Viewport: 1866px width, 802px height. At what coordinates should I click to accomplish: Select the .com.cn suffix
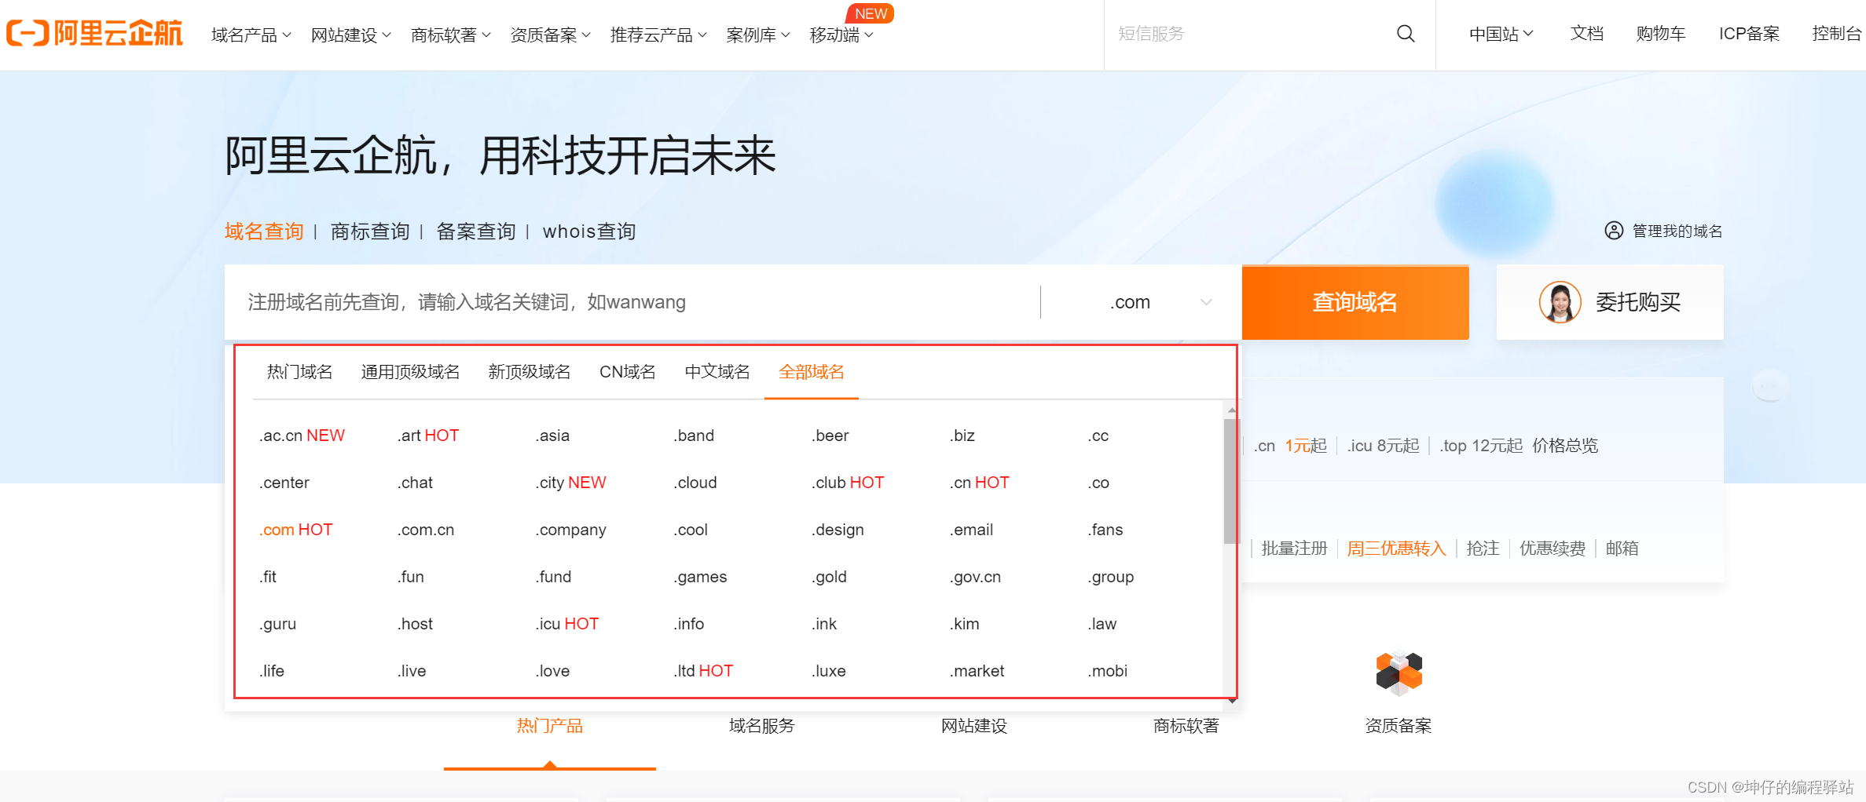pyautogui.click(x=426, y=530)
